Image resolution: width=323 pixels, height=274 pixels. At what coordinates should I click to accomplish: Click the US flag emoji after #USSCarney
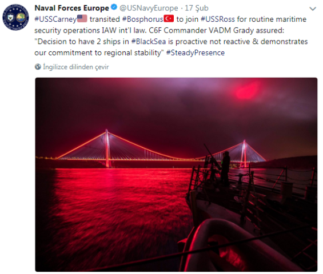(x=82, y=19)
